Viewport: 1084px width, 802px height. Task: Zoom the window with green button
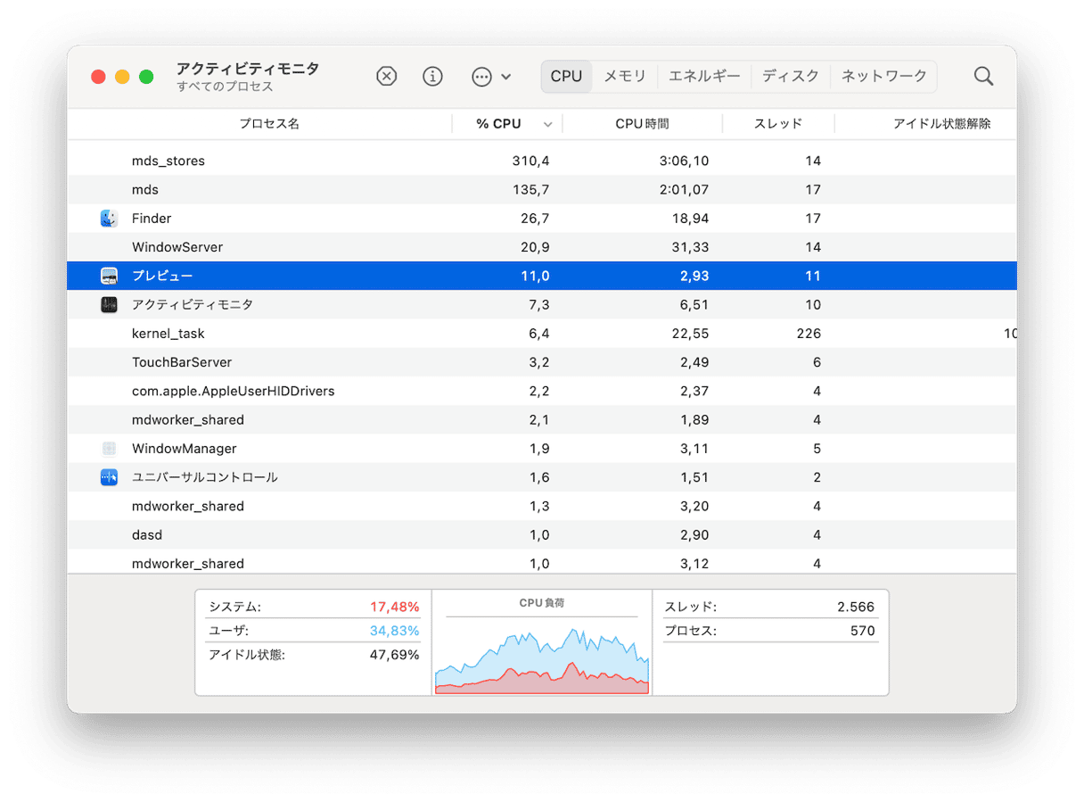coord(146,77)
